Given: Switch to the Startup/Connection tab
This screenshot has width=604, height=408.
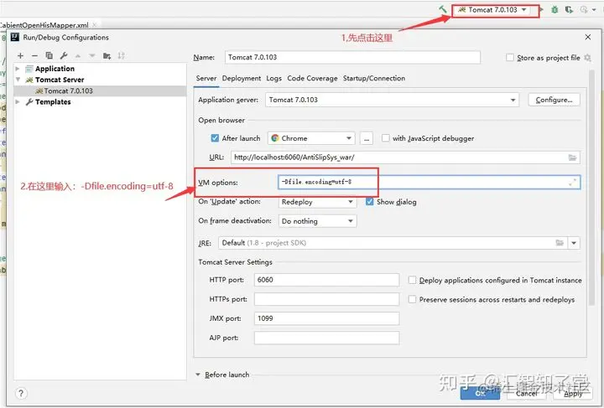Looking at the screenshot, I should [x=374, y=79].
